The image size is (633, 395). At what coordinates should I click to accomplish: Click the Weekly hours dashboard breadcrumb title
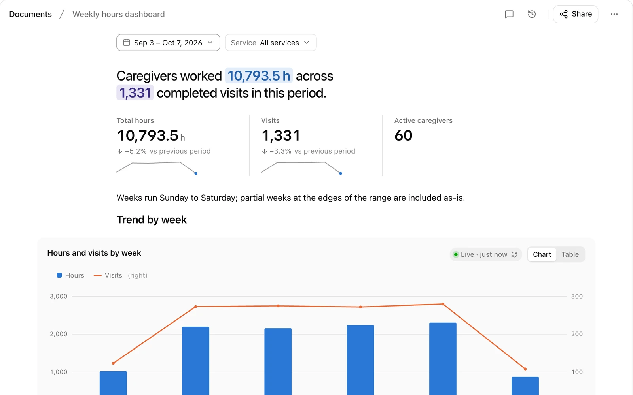pos(119,14)
